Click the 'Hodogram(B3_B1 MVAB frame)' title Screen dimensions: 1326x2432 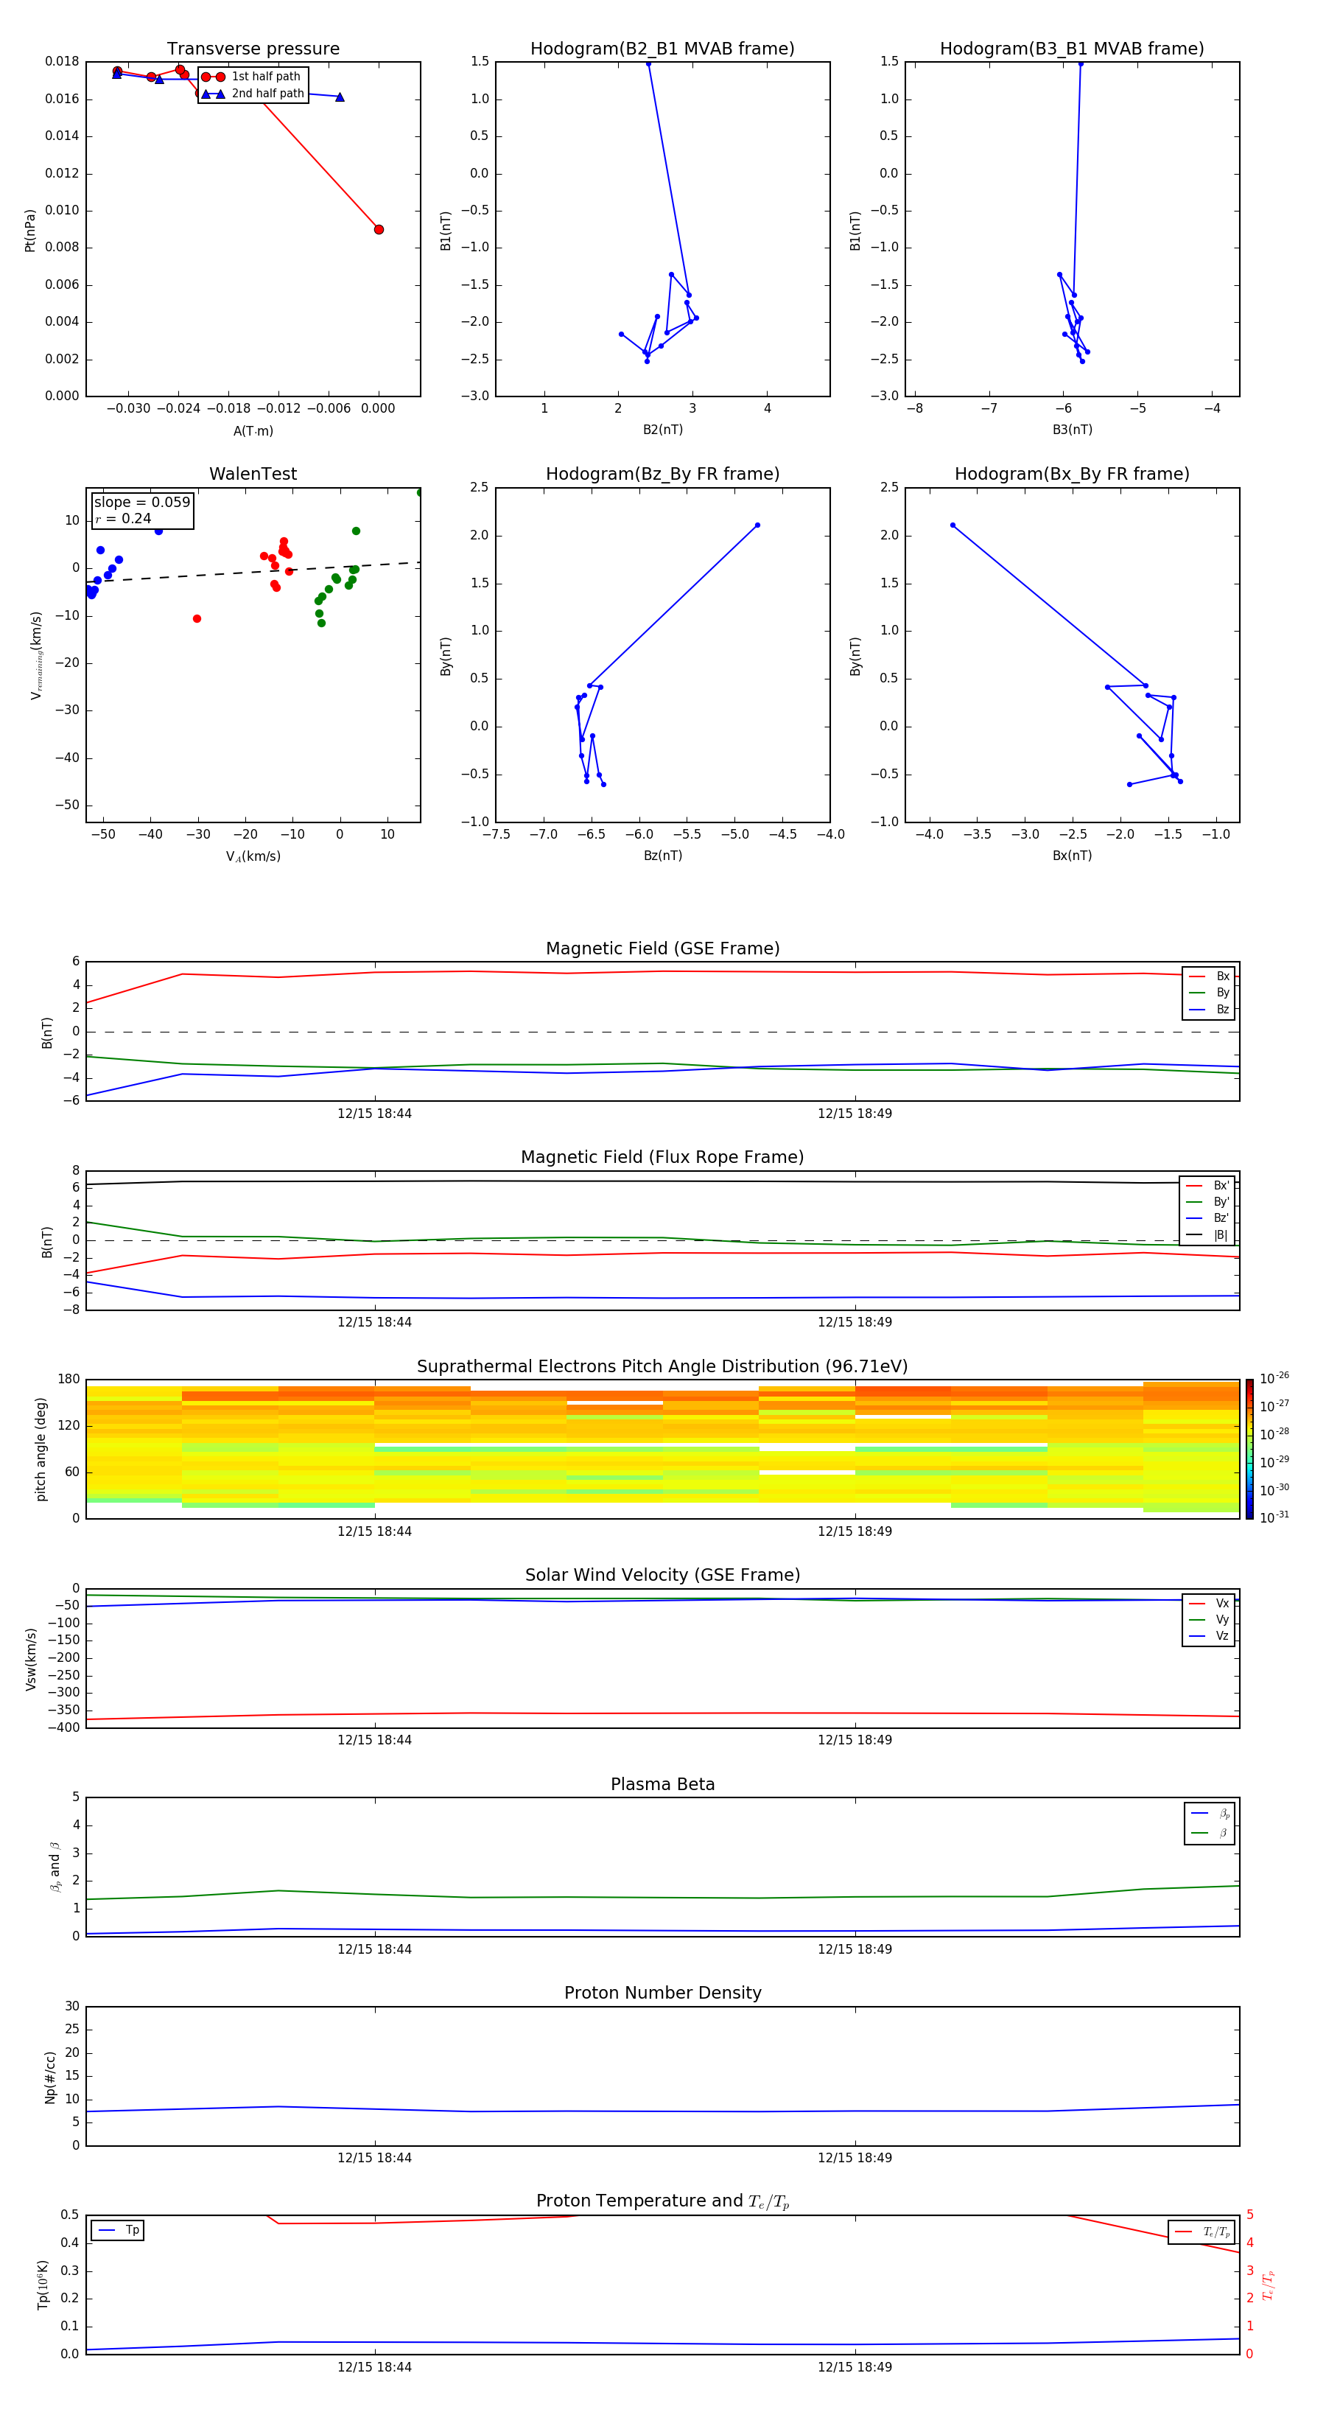1072,49
